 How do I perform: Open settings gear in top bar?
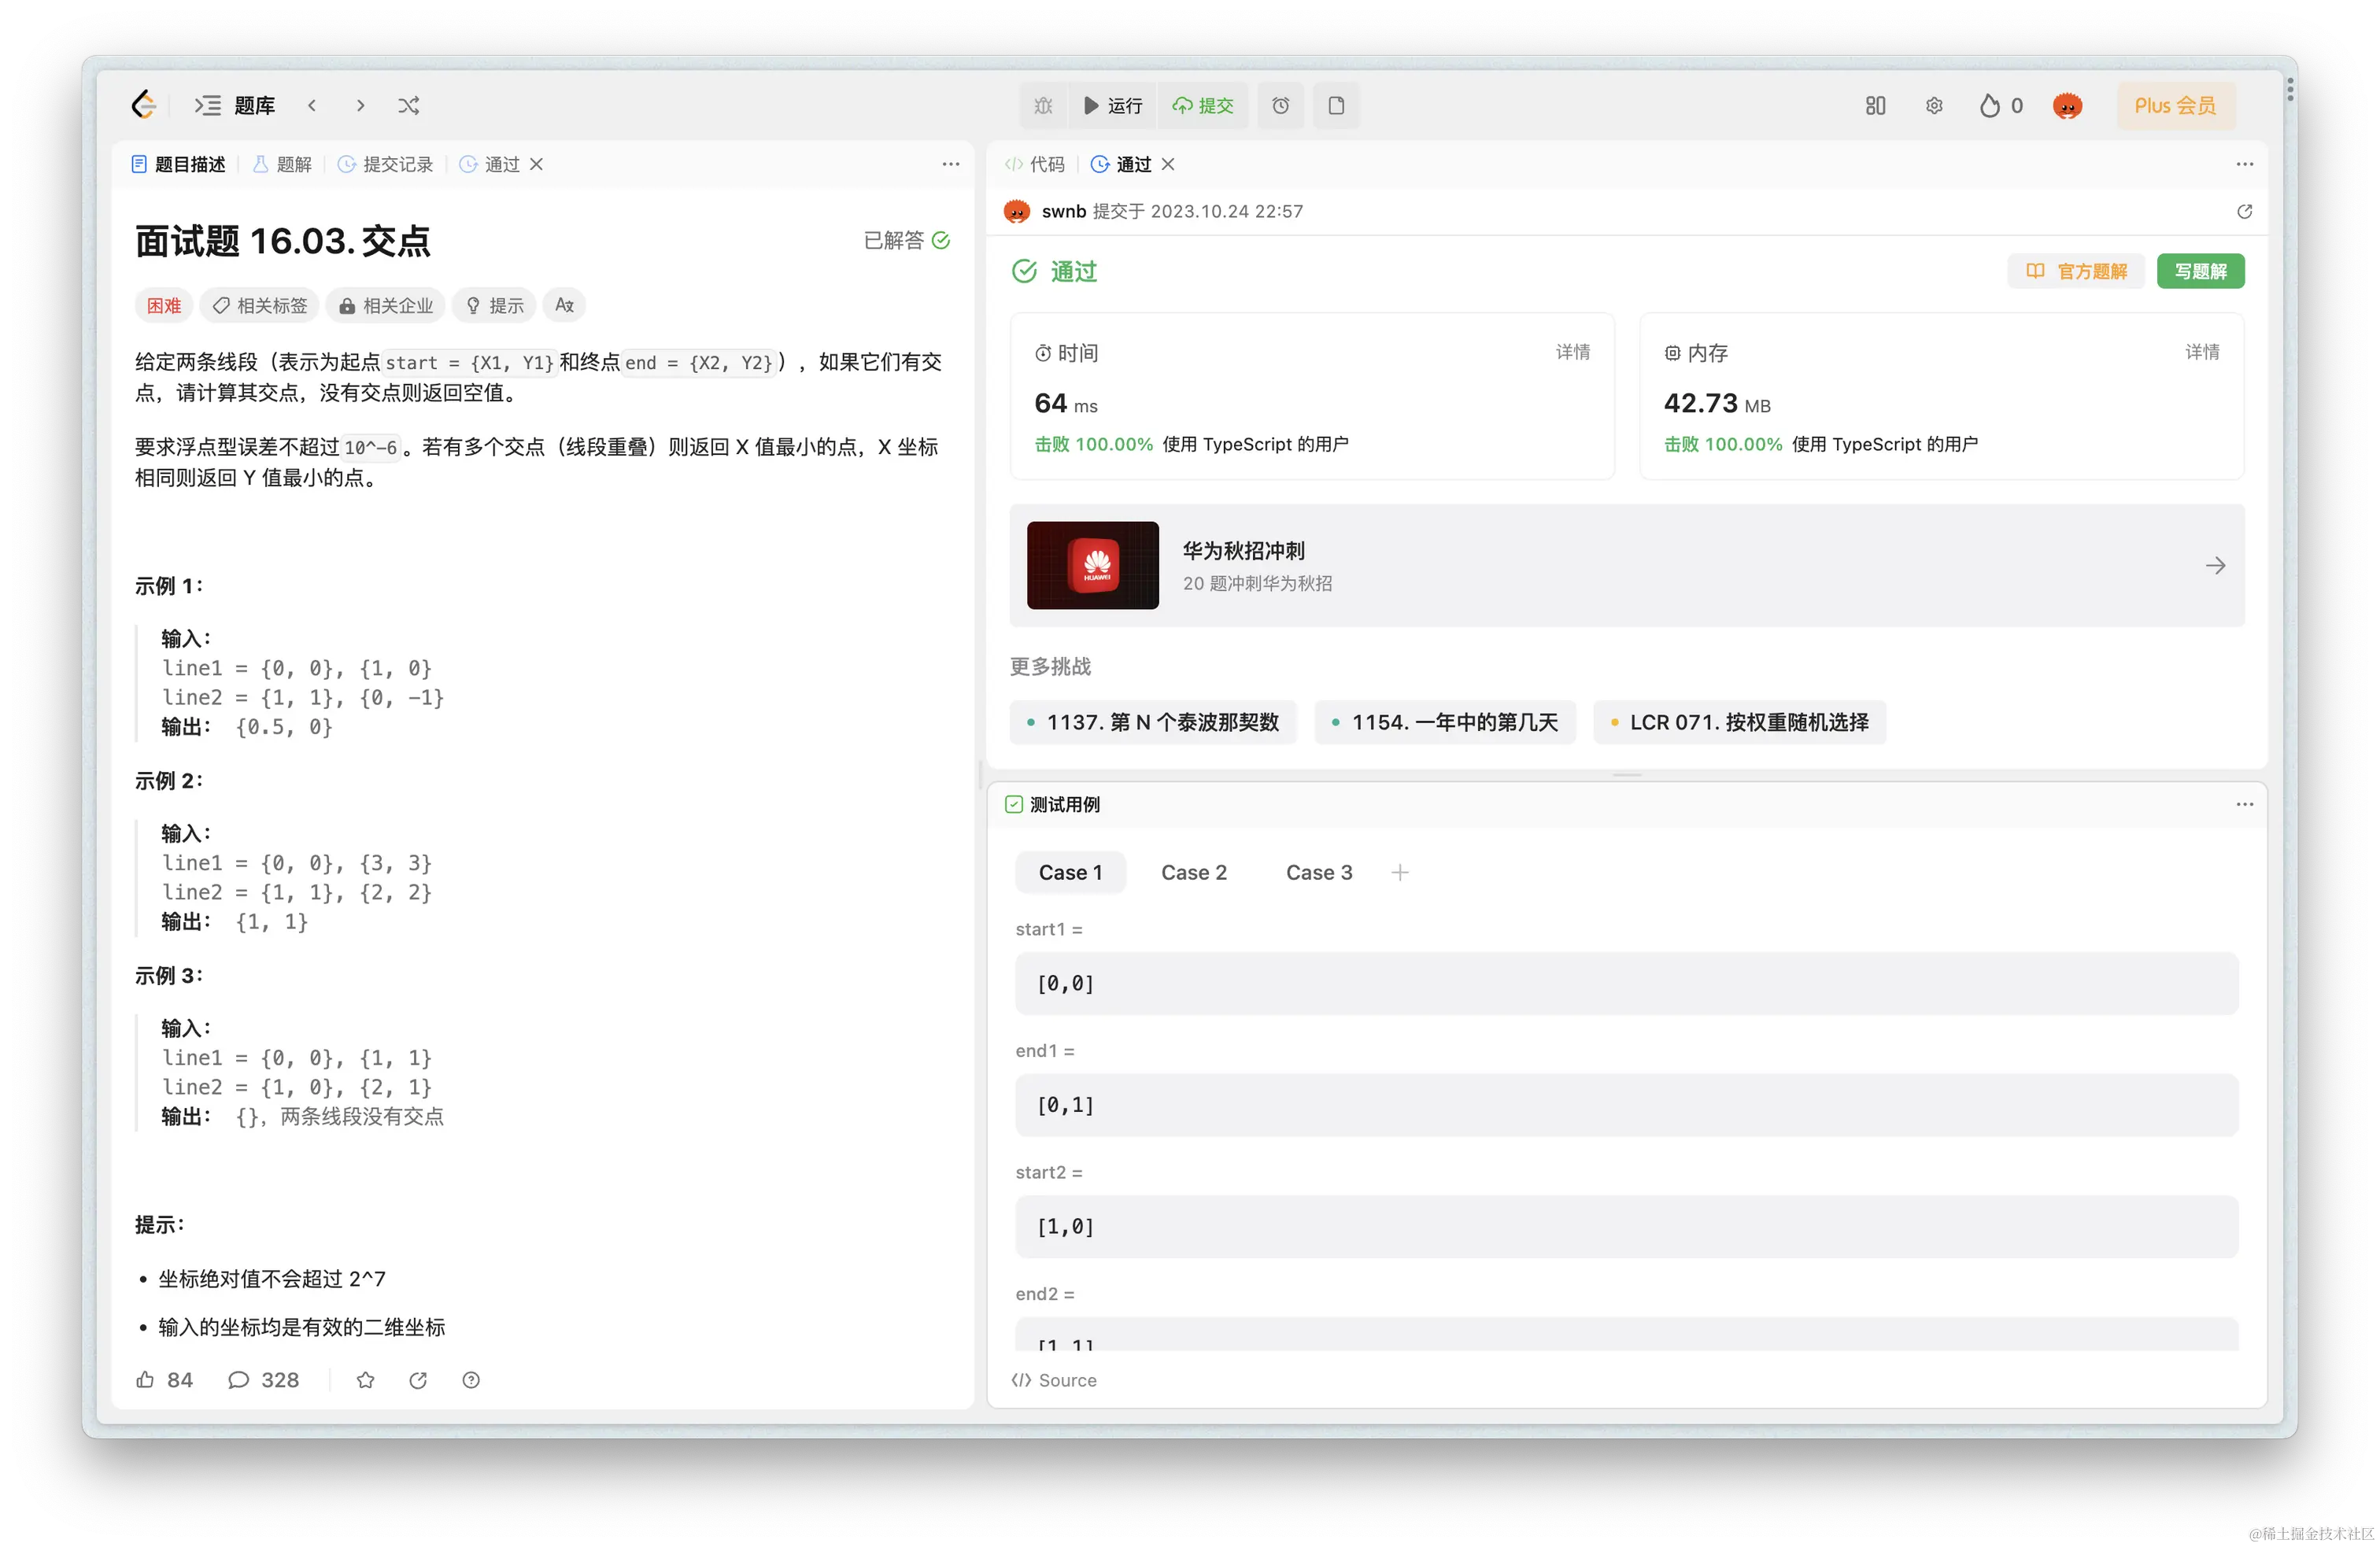pyautogui.click(x=1934, y=105)
